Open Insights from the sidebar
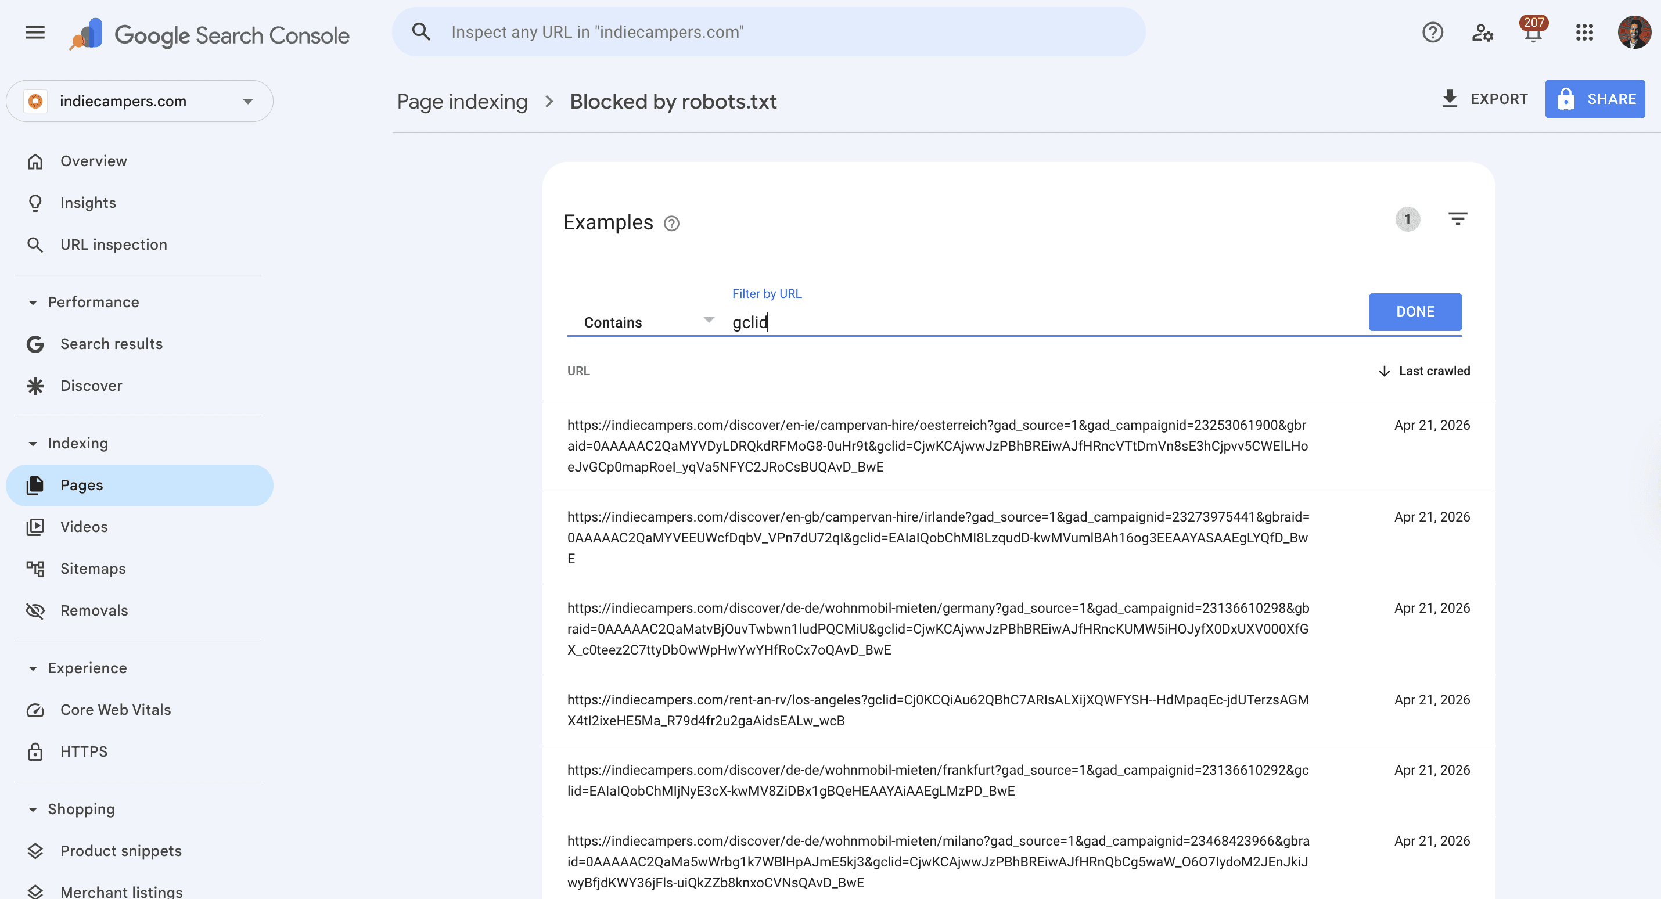This screenshot has height=899, width=1661. tap(139, 203)
